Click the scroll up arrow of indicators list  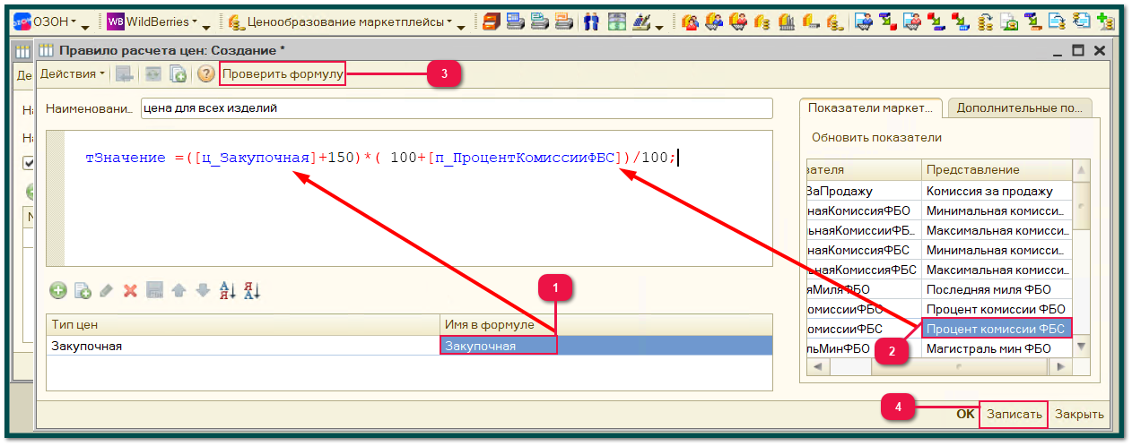coord(1082,170)
